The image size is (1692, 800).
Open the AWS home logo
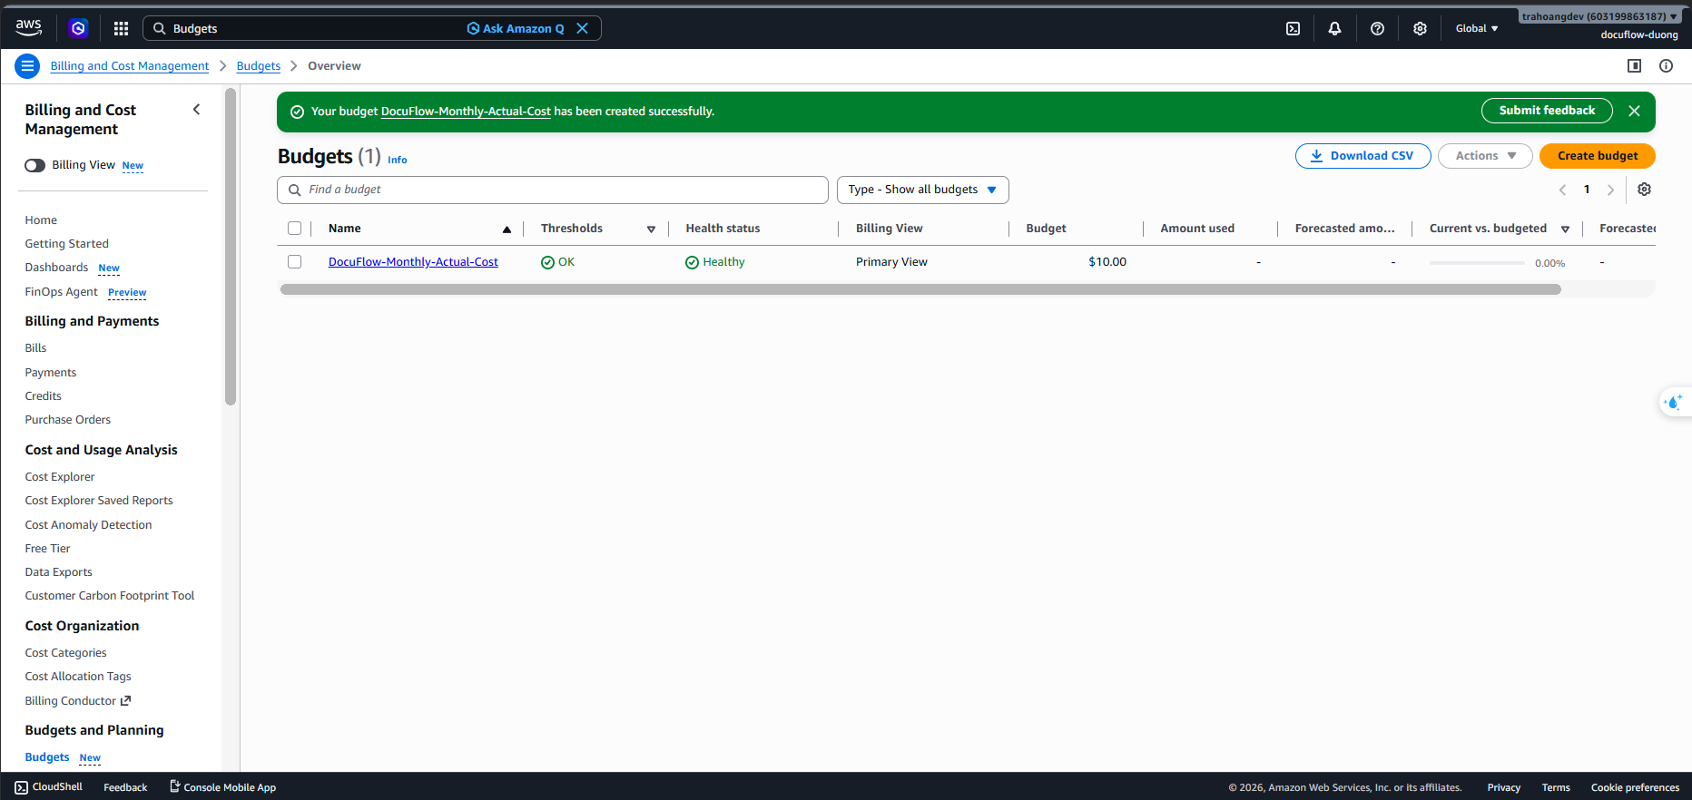coord(29,28)
